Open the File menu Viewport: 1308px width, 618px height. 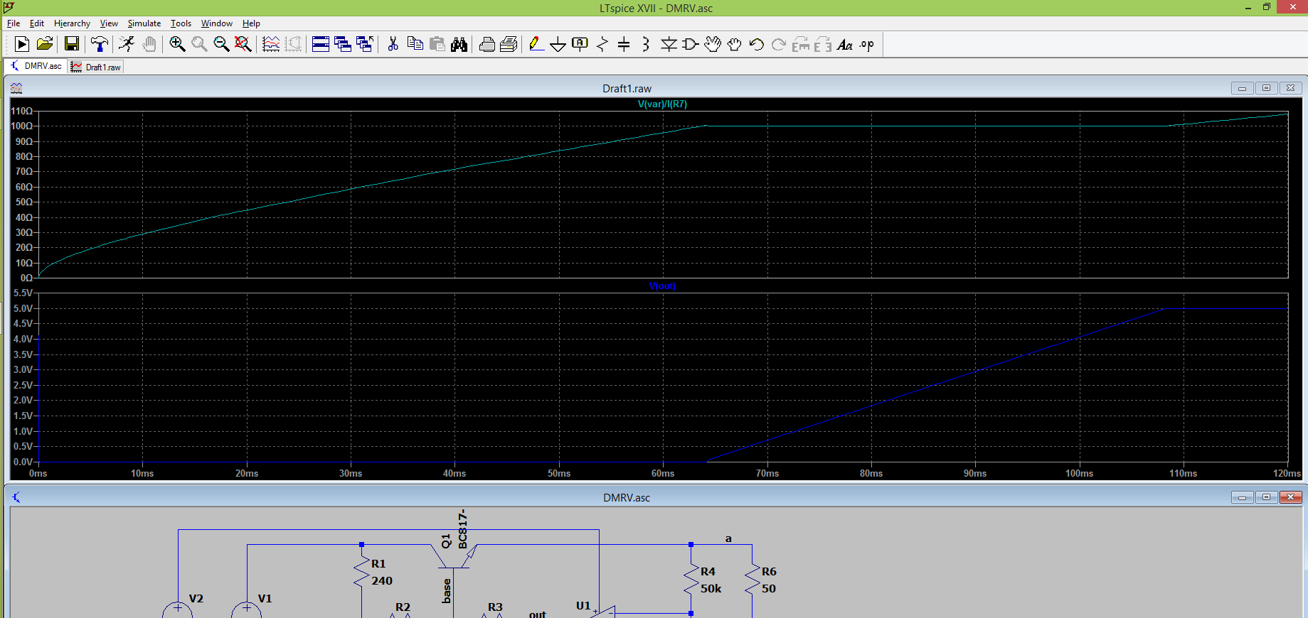14,23
